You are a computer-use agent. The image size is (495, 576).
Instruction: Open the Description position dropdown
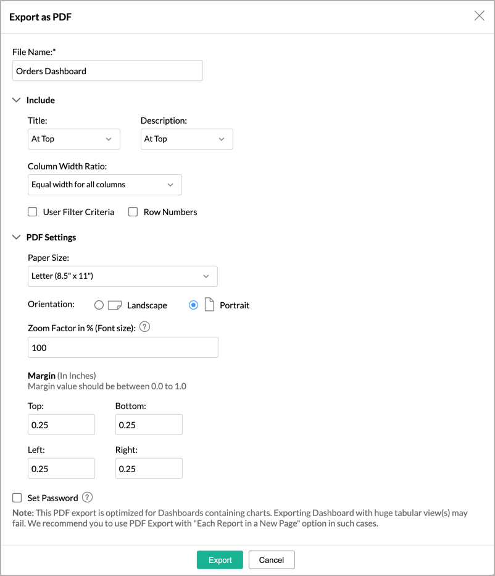pos(186,138)
